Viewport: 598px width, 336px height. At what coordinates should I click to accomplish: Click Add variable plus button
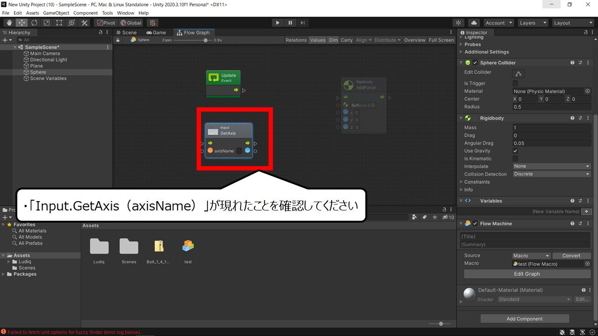(x=587, y=211)
